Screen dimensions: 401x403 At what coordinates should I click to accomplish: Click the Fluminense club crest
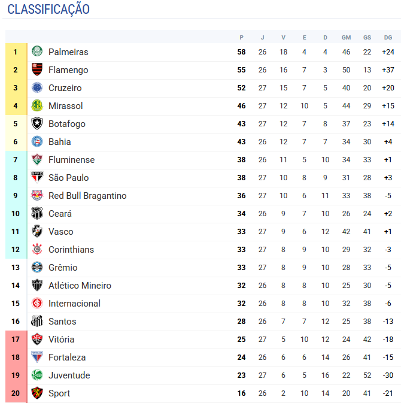pyautogui.click(x=37, y=160)
